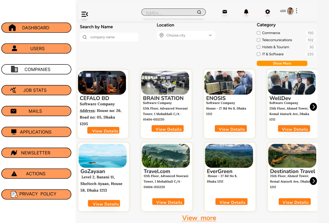Screen dimensions: 329x223
Task: Click next arrow beside WellDev card
Action: pos(313,107)
